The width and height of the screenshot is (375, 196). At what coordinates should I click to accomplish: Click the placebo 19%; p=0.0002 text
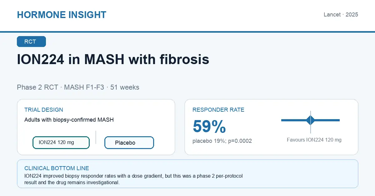click(x=222, y=141)
